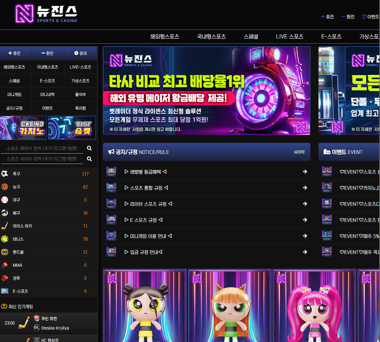Click the trophy icon beside 최신 인기게임
Screen dimensions: 380x342
click(x=4, y=306)
